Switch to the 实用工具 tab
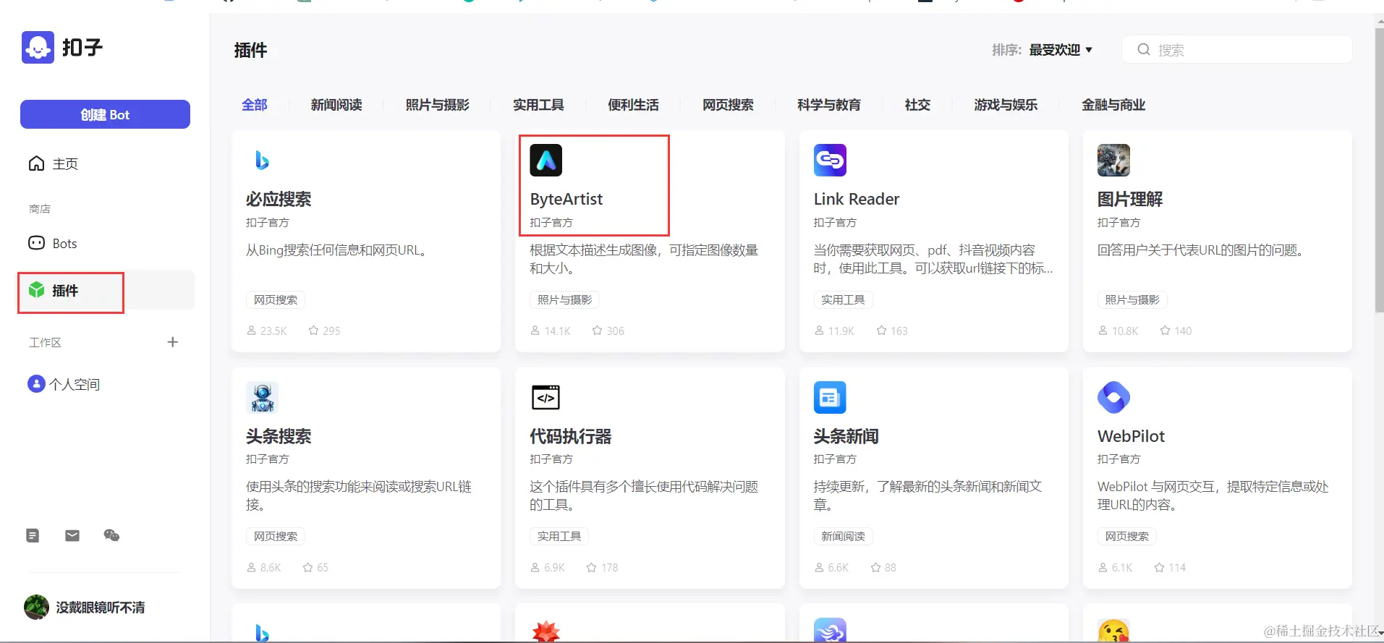Screen dimensions: 1384x643 pyautogui.click(x=538, y=105)
